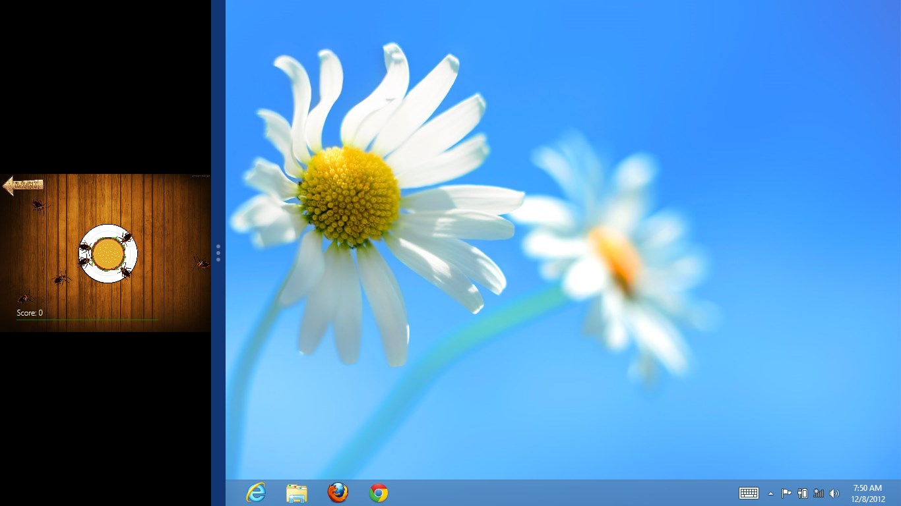
Task: Open the touch keyboard from the taskbar
Action: tap(749, 493)
